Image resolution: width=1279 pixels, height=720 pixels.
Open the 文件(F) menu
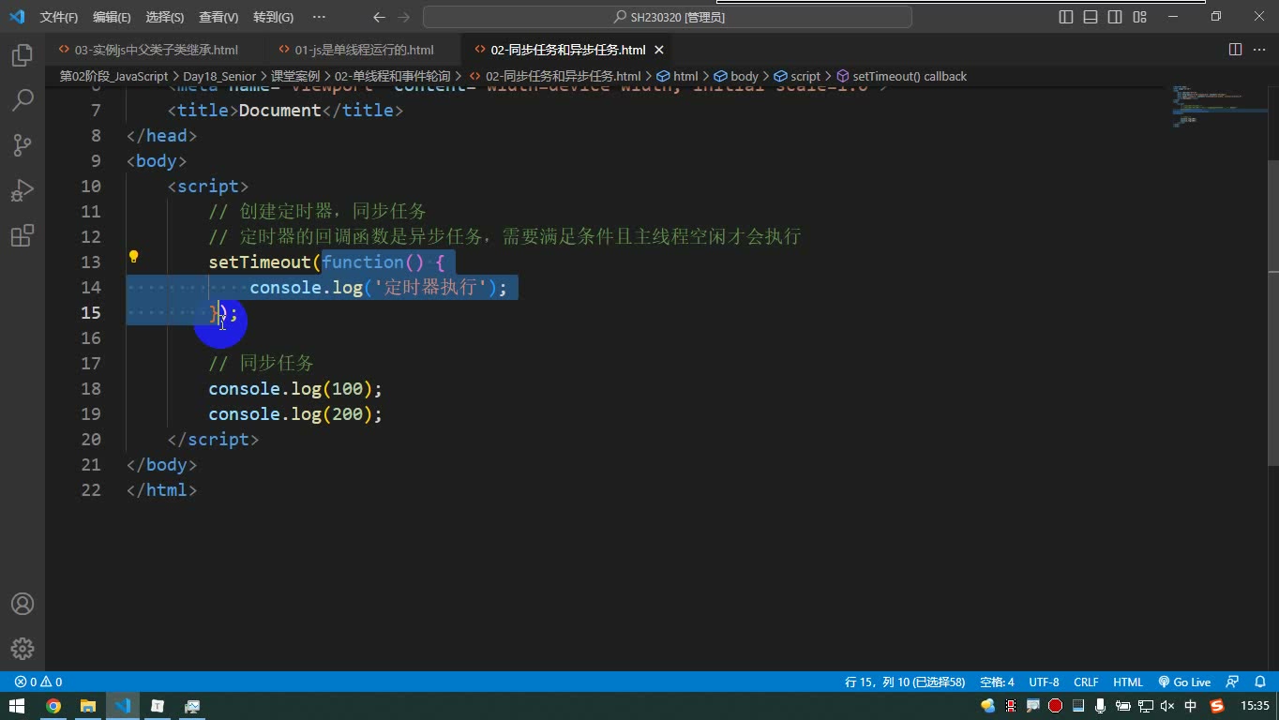[59, 17]
